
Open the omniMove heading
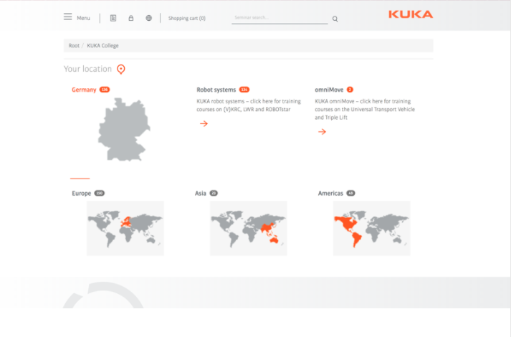pos(329,90)
